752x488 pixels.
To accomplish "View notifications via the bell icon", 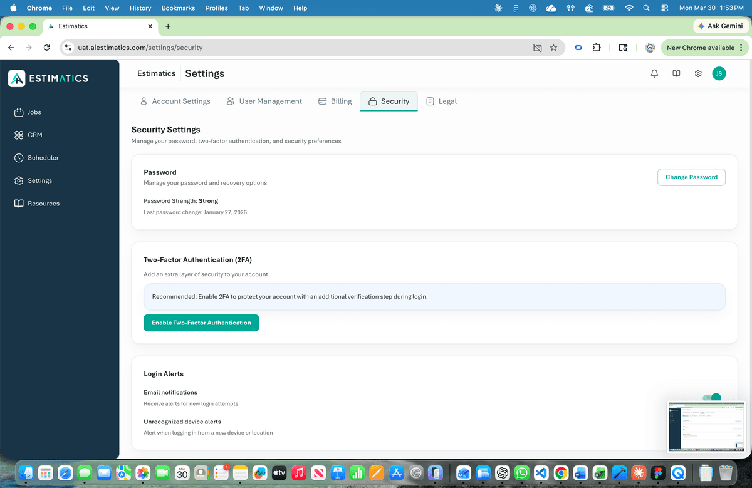I will tap(654, 73).
